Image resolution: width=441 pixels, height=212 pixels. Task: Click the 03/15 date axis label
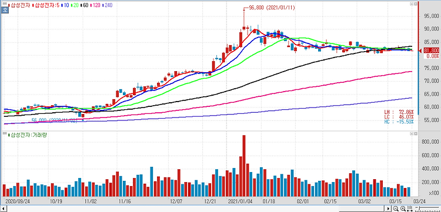tap(396, 201)
